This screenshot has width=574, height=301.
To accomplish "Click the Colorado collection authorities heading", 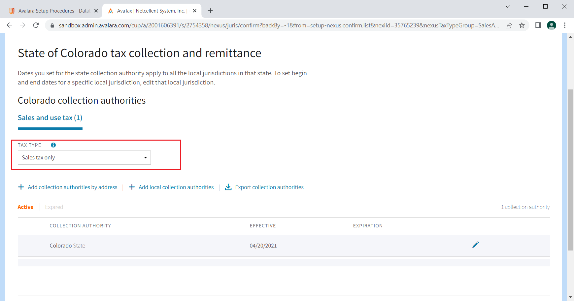I will [82, 100].
